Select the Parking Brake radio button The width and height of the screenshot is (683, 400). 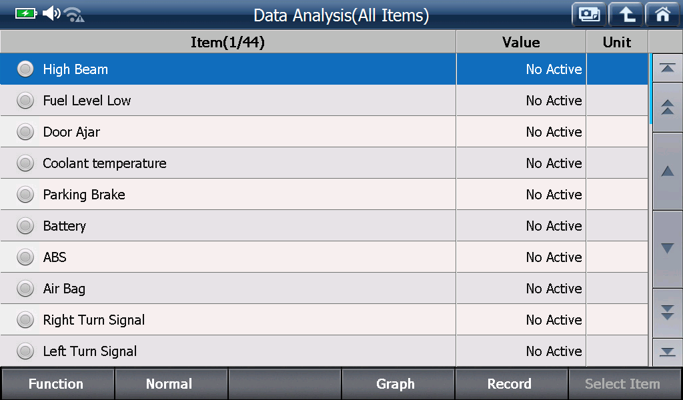(x=25, y=194)
